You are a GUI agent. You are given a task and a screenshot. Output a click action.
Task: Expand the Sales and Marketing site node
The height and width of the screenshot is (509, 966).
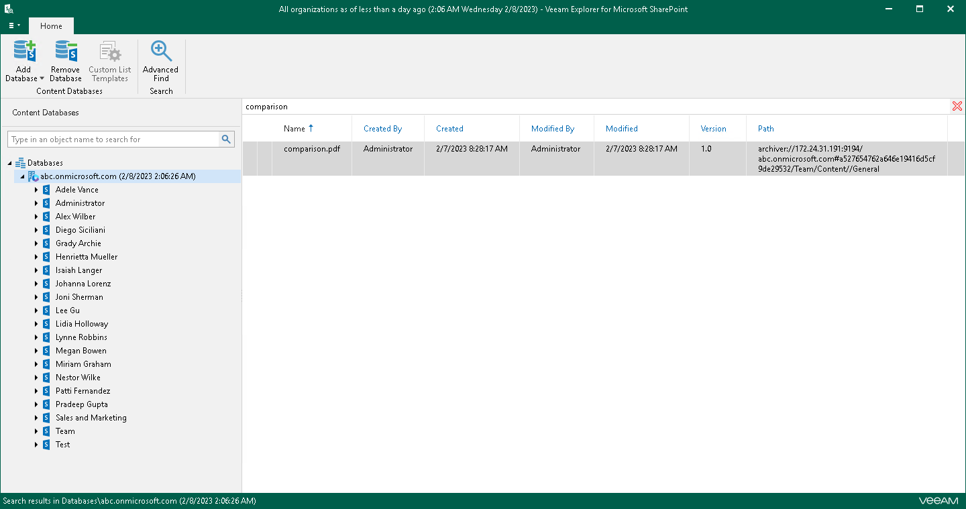[x=36, y=418]
